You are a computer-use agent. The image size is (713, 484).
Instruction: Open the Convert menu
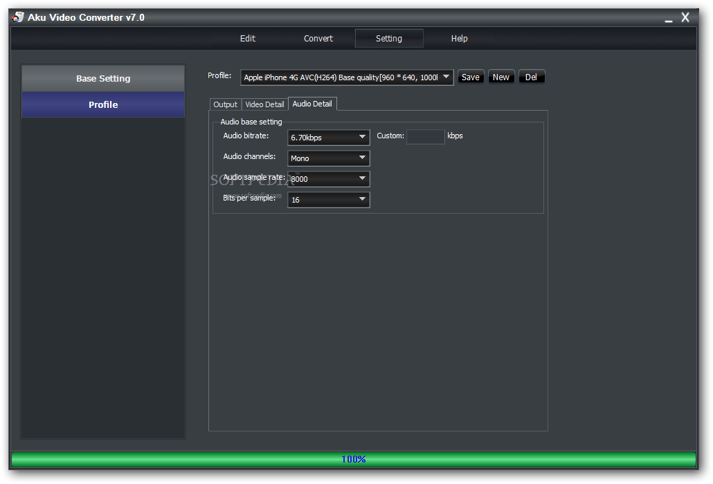(x=318, y=39)
